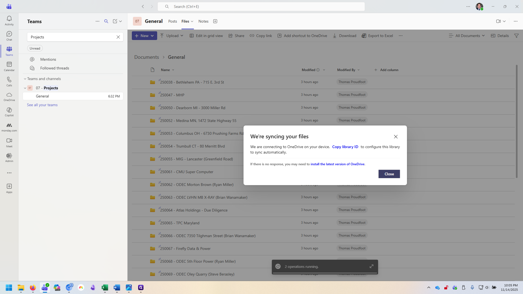Open Copilot from the sidebar
This screenshot has width=523, height=294.
(9, 112)
